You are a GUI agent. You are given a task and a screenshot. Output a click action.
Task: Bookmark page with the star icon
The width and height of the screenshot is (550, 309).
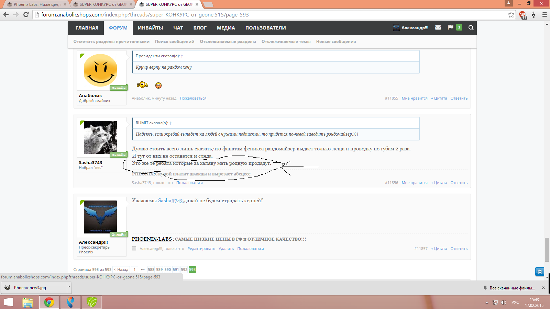pyautogui.click(x=511, y=15)
